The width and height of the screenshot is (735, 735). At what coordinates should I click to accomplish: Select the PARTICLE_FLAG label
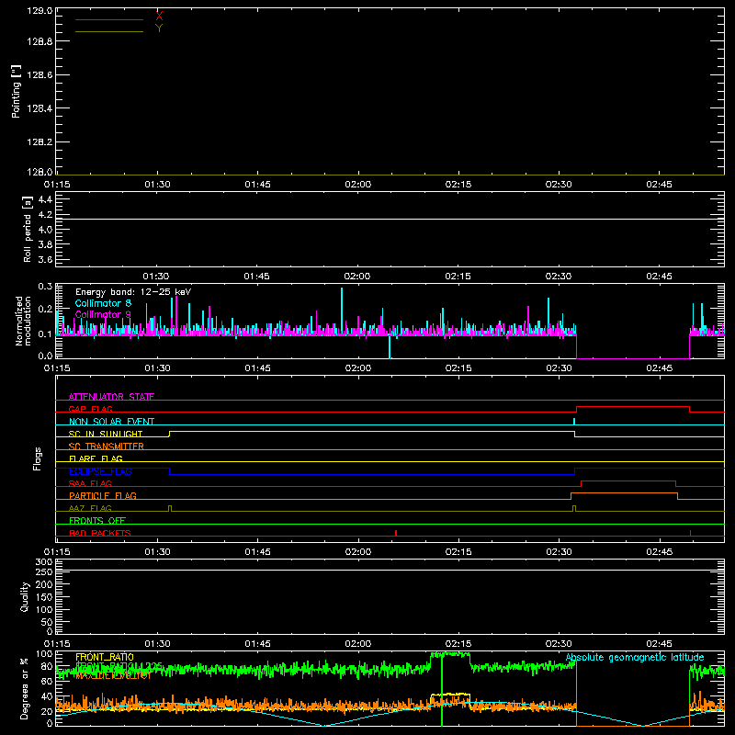coord(103,495)
